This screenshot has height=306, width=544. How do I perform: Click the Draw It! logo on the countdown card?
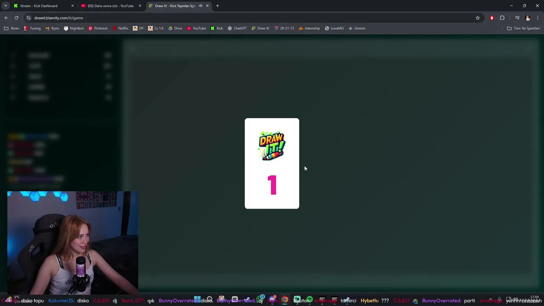[x=272, y=146]
